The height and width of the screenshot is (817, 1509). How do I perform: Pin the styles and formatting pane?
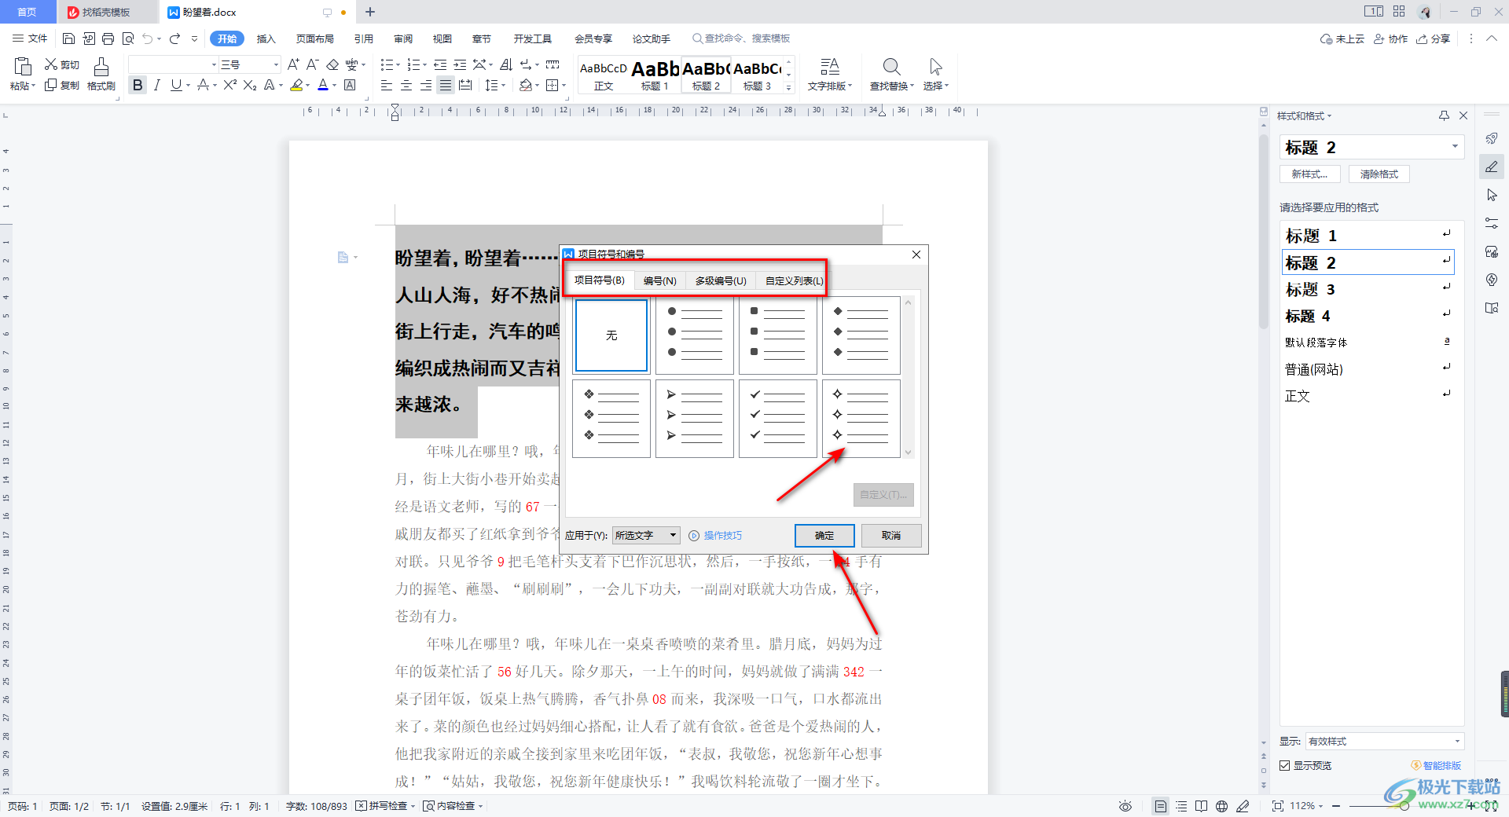point(1444,115)
